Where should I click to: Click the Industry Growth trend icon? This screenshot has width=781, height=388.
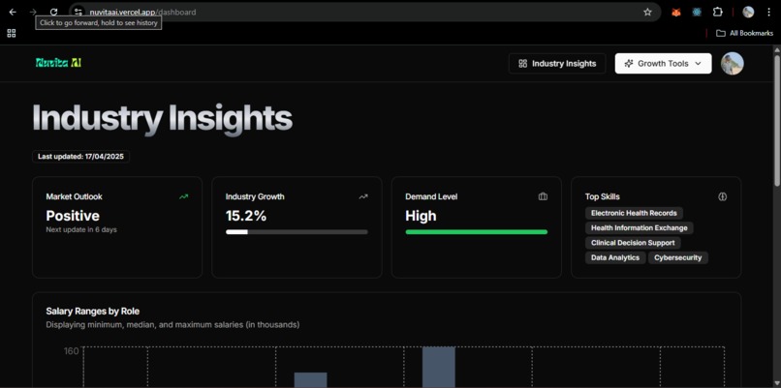click(x=363, y=197)
